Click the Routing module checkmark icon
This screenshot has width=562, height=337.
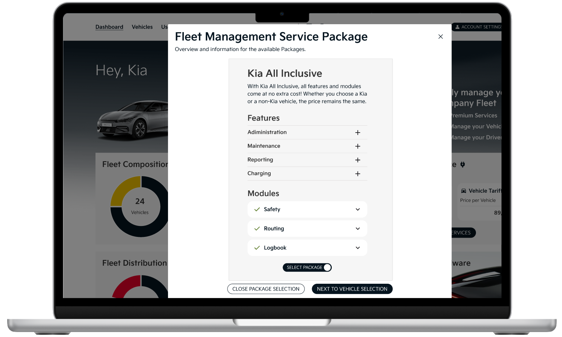257,229
